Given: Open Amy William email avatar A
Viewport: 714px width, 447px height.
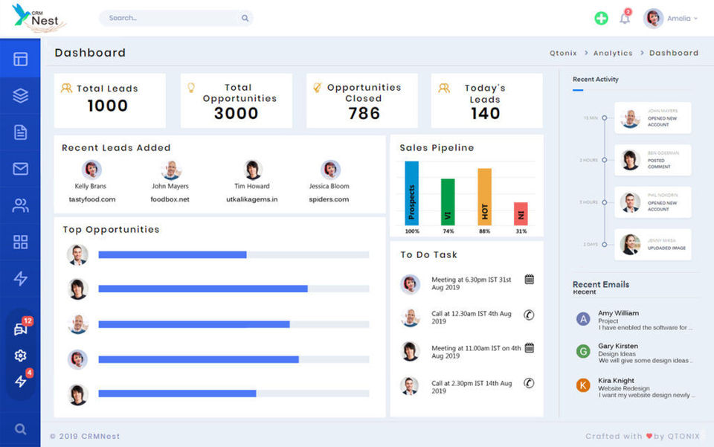Looking at the screenshot, I should (583, 318).
